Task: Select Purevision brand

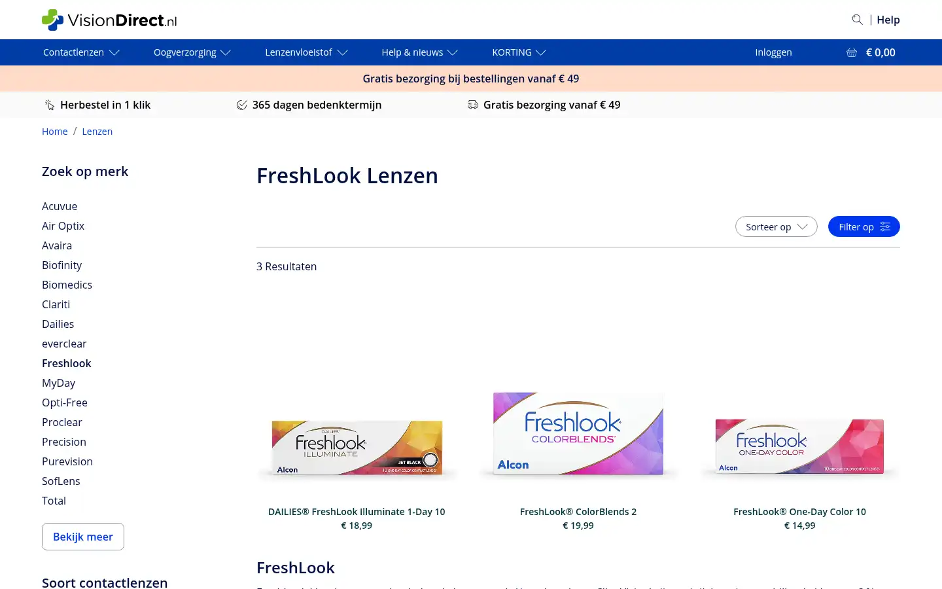Action: (67, 461)
